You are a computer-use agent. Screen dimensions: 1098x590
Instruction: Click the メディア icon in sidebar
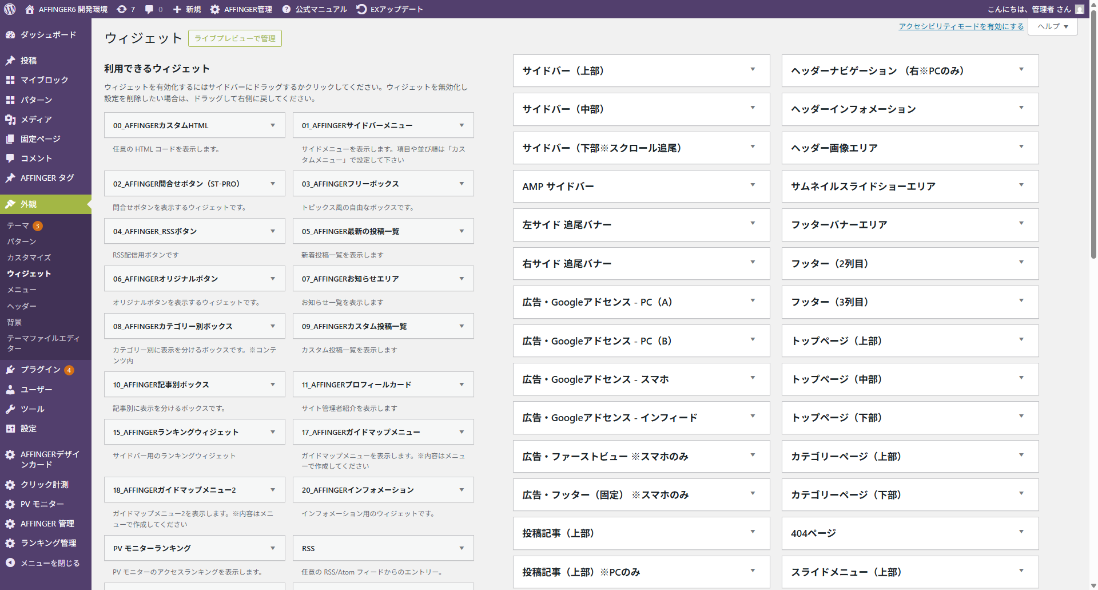tap(10, 120)
